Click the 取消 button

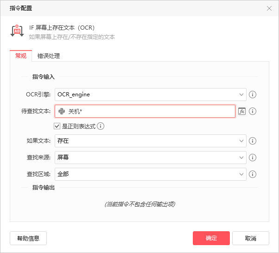[x=251, y=238]
